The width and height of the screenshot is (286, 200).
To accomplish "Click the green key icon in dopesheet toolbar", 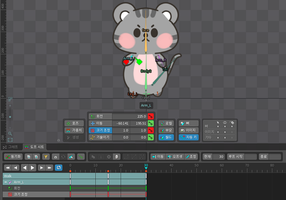I will pos(81,157).
